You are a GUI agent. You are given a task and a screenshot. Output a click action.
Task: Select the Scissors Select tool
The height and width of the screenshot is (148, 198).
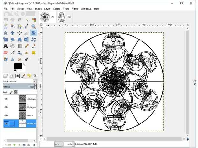pyautogui.click(x=6, y=26)
